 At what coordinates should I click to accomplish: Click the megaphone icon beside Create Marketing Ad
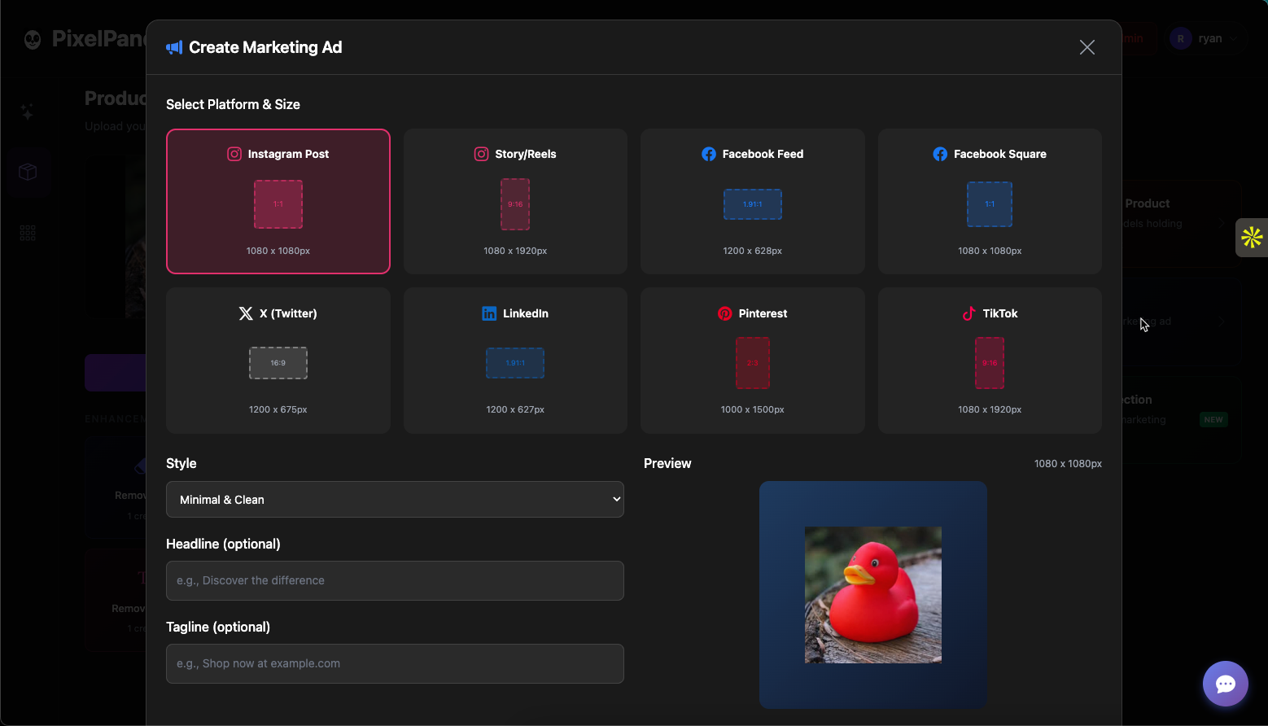click(173, 47)
